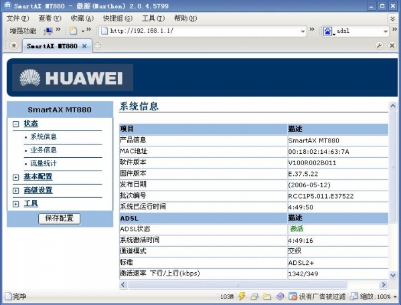Click the 基本配置 link
This screenshot has width=401, height=305.
[38, 177]
